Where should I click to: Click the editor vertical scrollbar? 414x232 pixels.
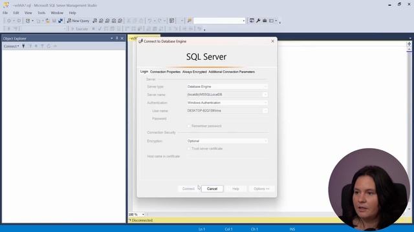(409, 129)
